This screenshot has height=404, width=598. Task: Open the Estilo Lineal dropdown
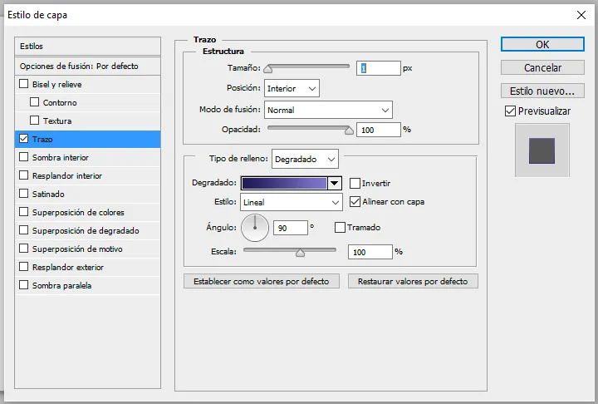point(291,202)
